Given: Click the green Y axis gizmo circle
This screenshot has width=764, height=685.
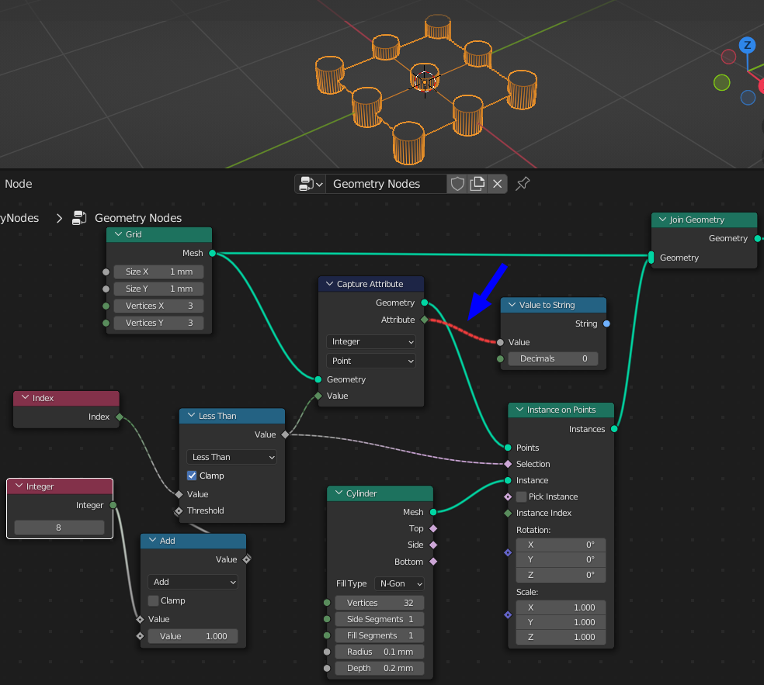Looking at the screenshot, I should (x=721, y=82).
